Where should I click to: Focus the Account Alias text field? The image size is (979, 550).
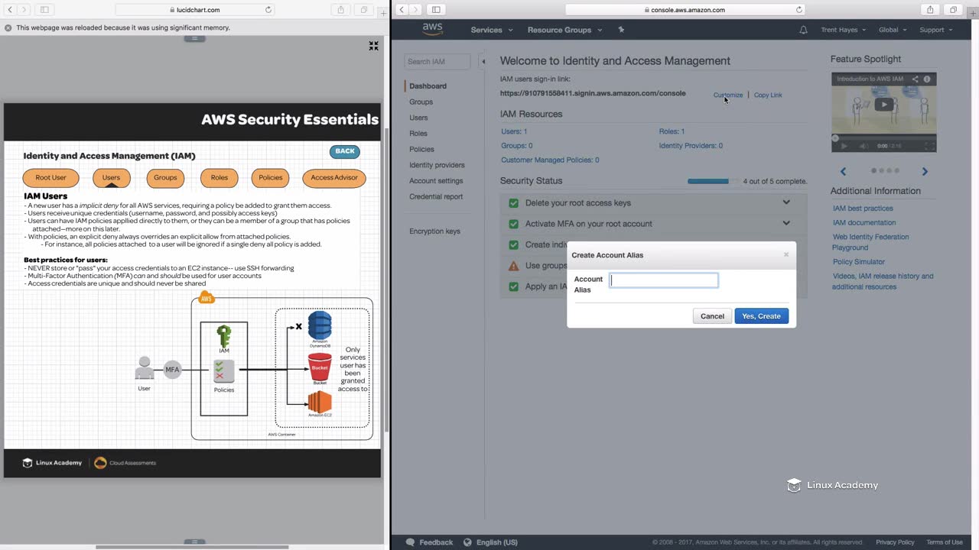[x=664, y=280]
